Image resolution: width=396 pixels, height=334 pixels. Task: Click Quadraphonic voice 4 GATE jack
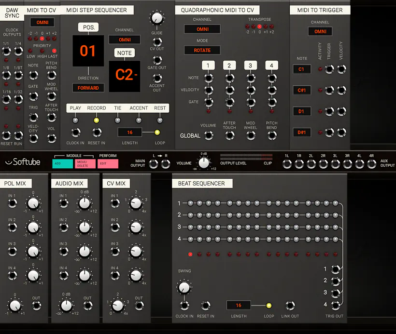pyautogui.click(x=272, y=102)
